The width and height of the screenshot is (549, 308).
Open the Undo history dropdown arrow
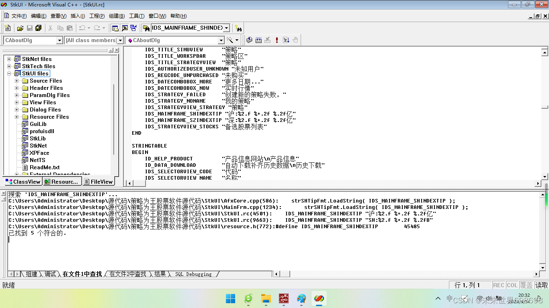pos(89,28)
